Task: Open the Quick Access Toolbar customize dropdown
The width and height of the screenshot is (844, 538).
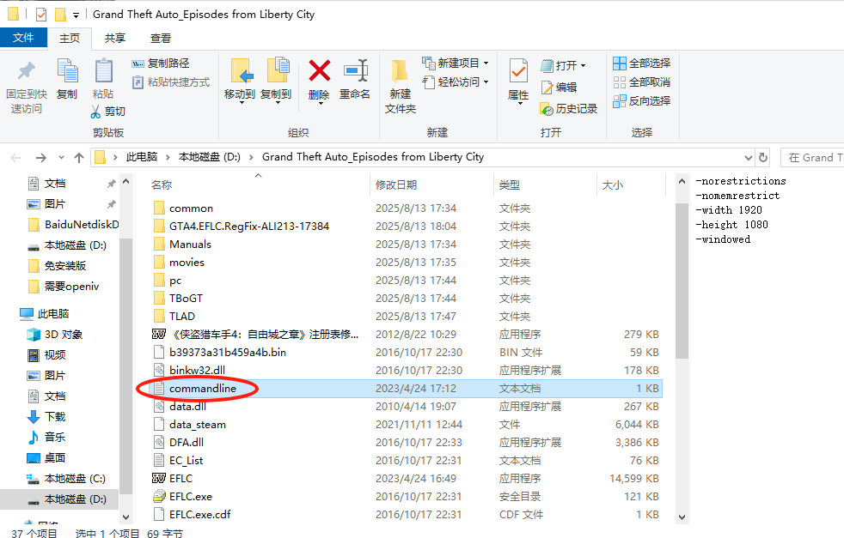Action: coord(76,15)
